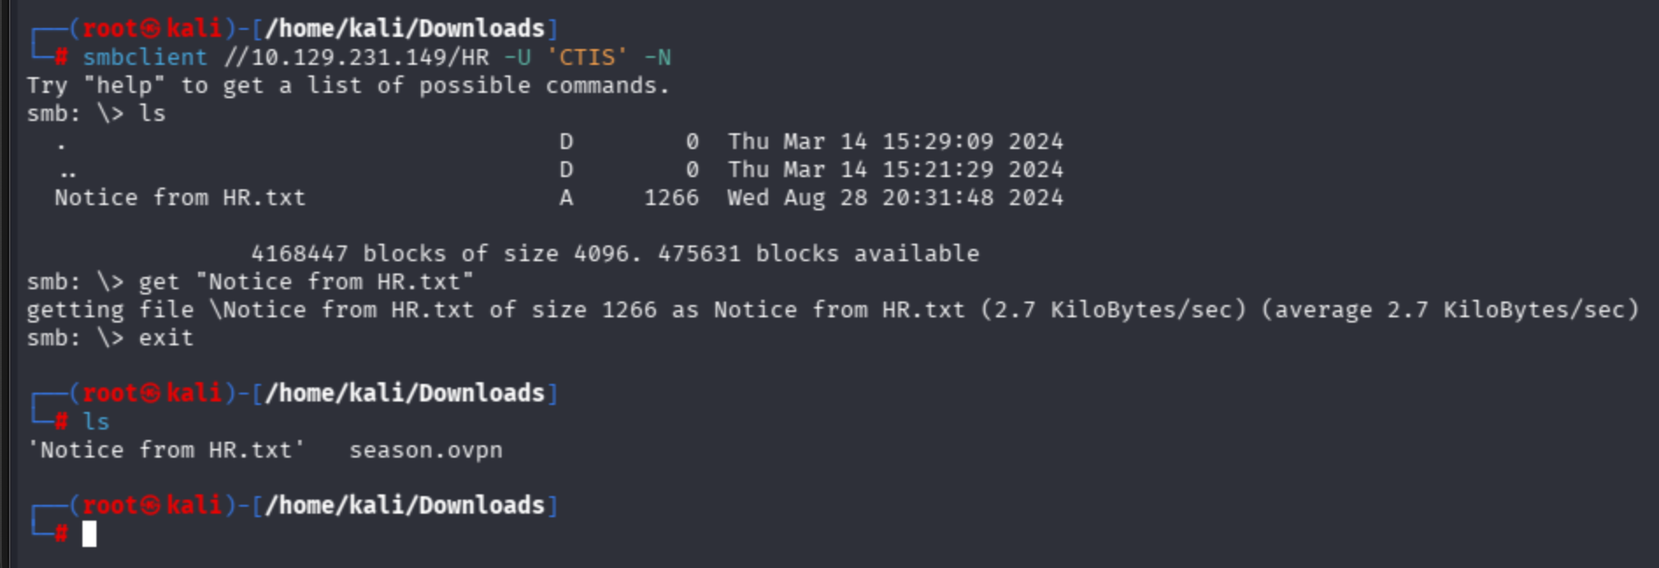Click the season.ovpn file name

(x=425, y=451)
